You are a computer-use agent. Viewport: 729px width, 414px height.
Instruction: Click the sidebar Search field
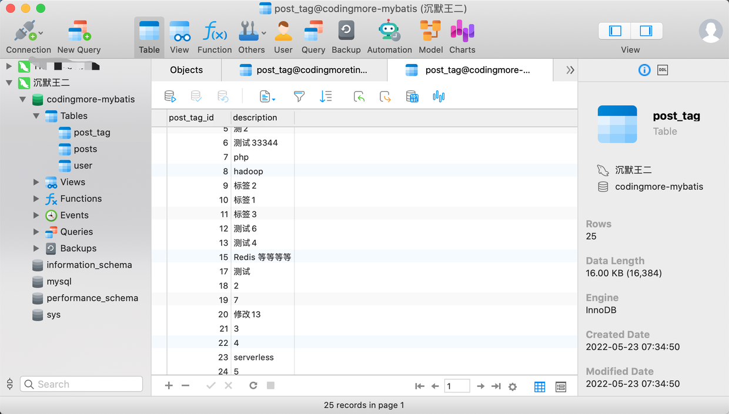click(x=82, y=384)
